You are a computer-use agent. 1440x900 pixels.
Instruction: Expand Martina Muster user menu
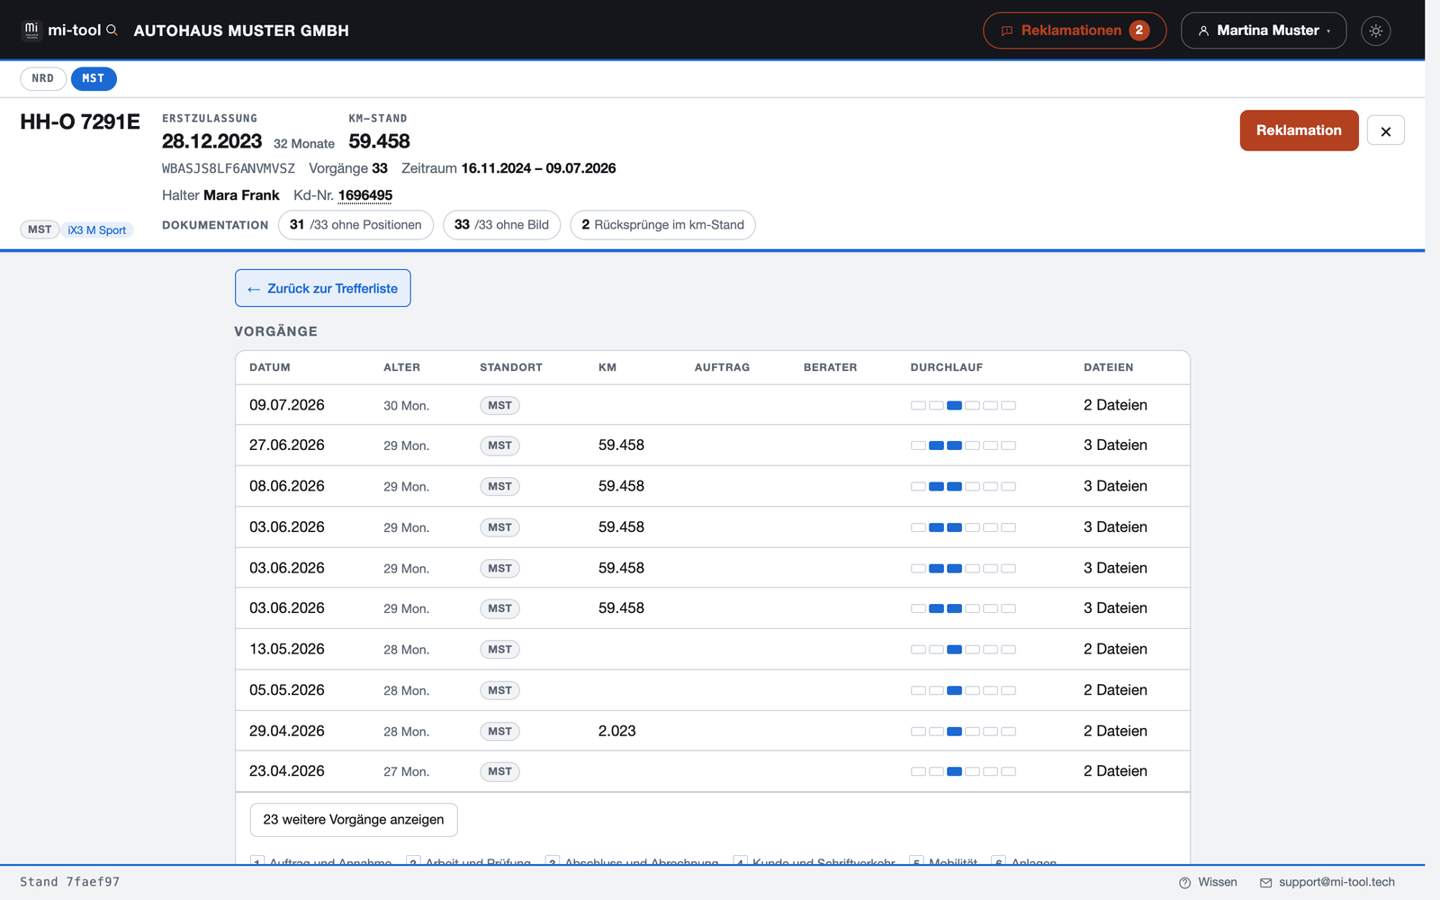click(x=1263, y=31)
